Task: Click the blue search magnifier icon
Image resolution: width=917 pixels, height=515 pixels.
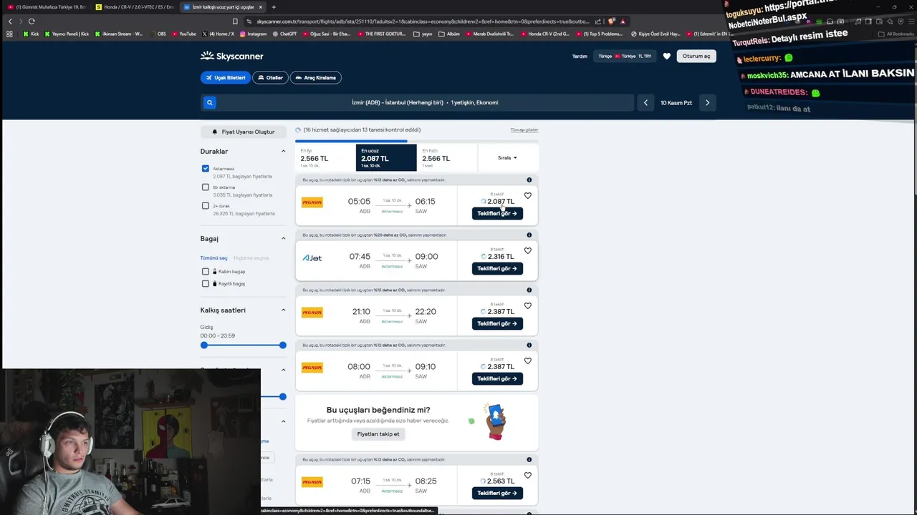Action: tap(210, 102)
